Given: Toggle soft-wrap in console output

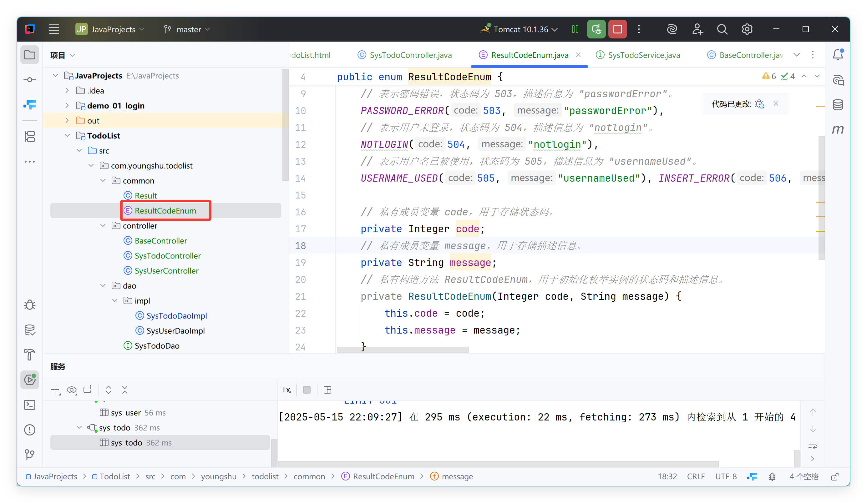Looking at the screenshot, I should point(813,445).
